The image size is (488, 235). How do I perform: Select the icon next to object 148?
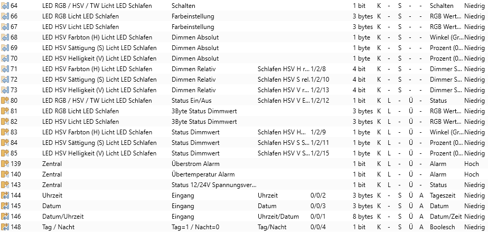pos(5,227)
